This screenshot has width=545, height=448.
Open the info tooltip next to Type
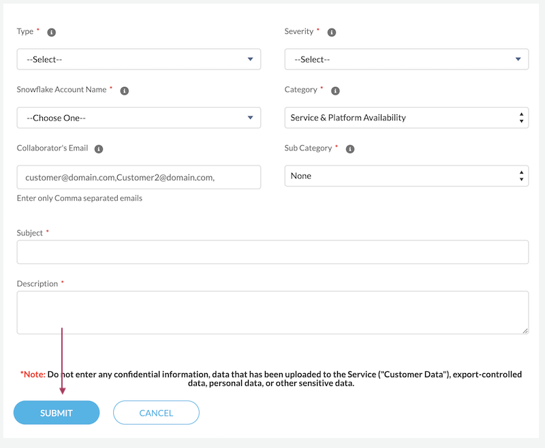[50, 31]
